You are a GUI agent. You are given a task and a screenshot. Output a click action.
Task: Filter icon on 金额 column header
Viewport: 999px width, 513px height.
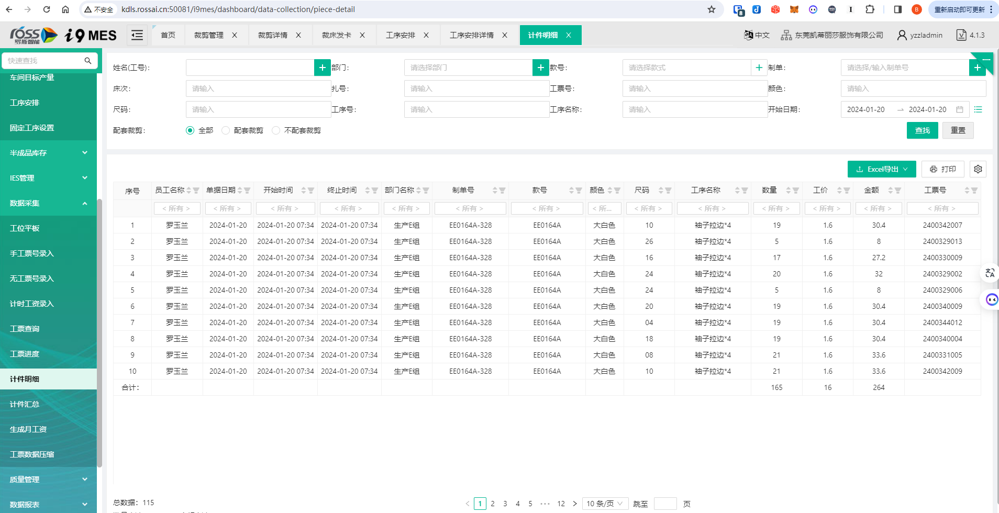pos(898,191)
